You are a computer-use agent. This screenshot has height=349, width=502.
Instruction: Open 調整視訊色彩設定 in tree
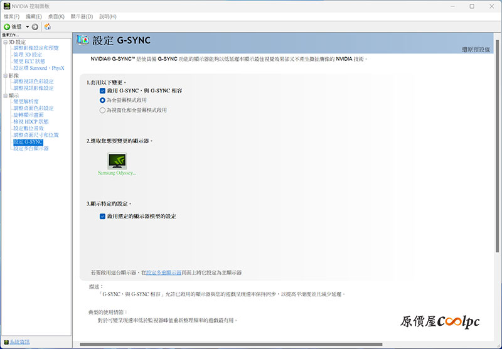33,82
